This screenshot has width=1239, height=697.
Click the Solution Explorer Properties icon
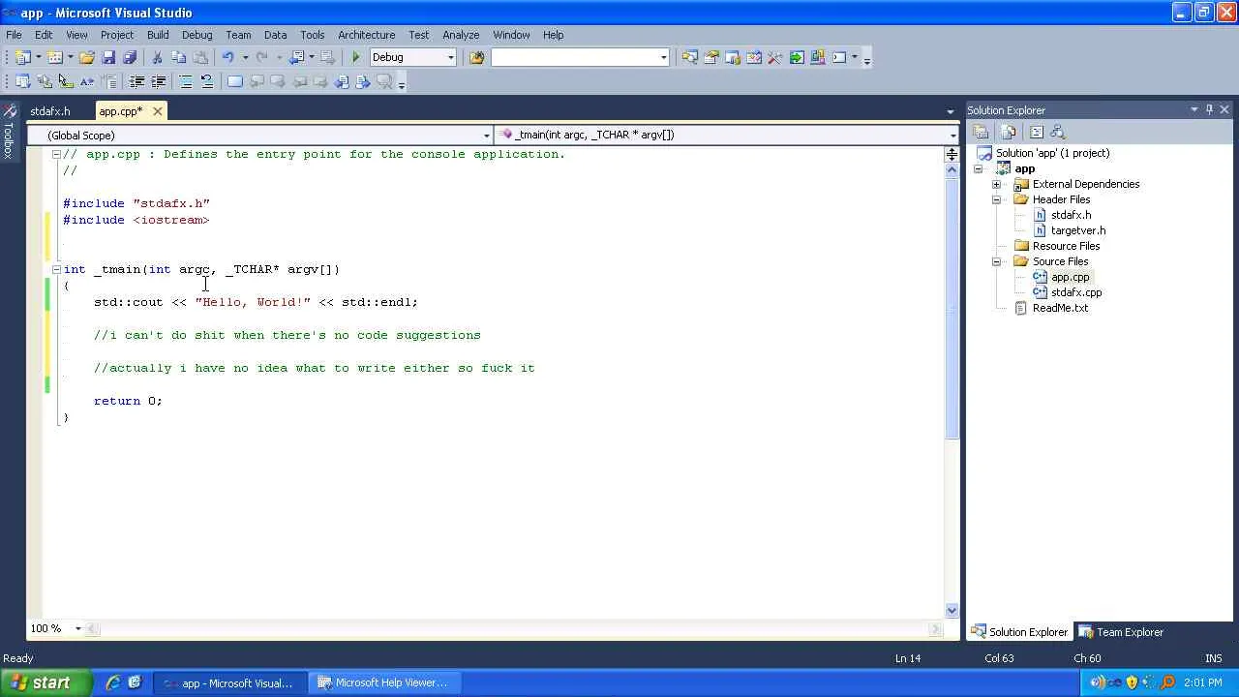pyautogui.click(x=981, y=132)
